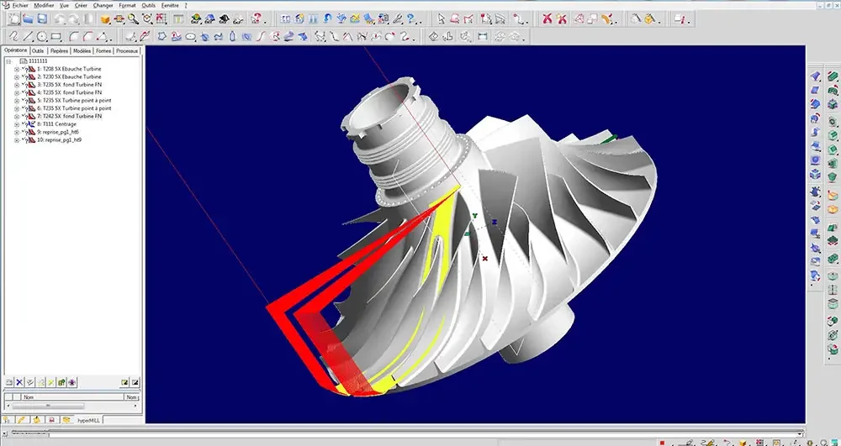
Task: Expand operation 1: T208 5X Ebauche Turbine
Action: tap(17, 69)
